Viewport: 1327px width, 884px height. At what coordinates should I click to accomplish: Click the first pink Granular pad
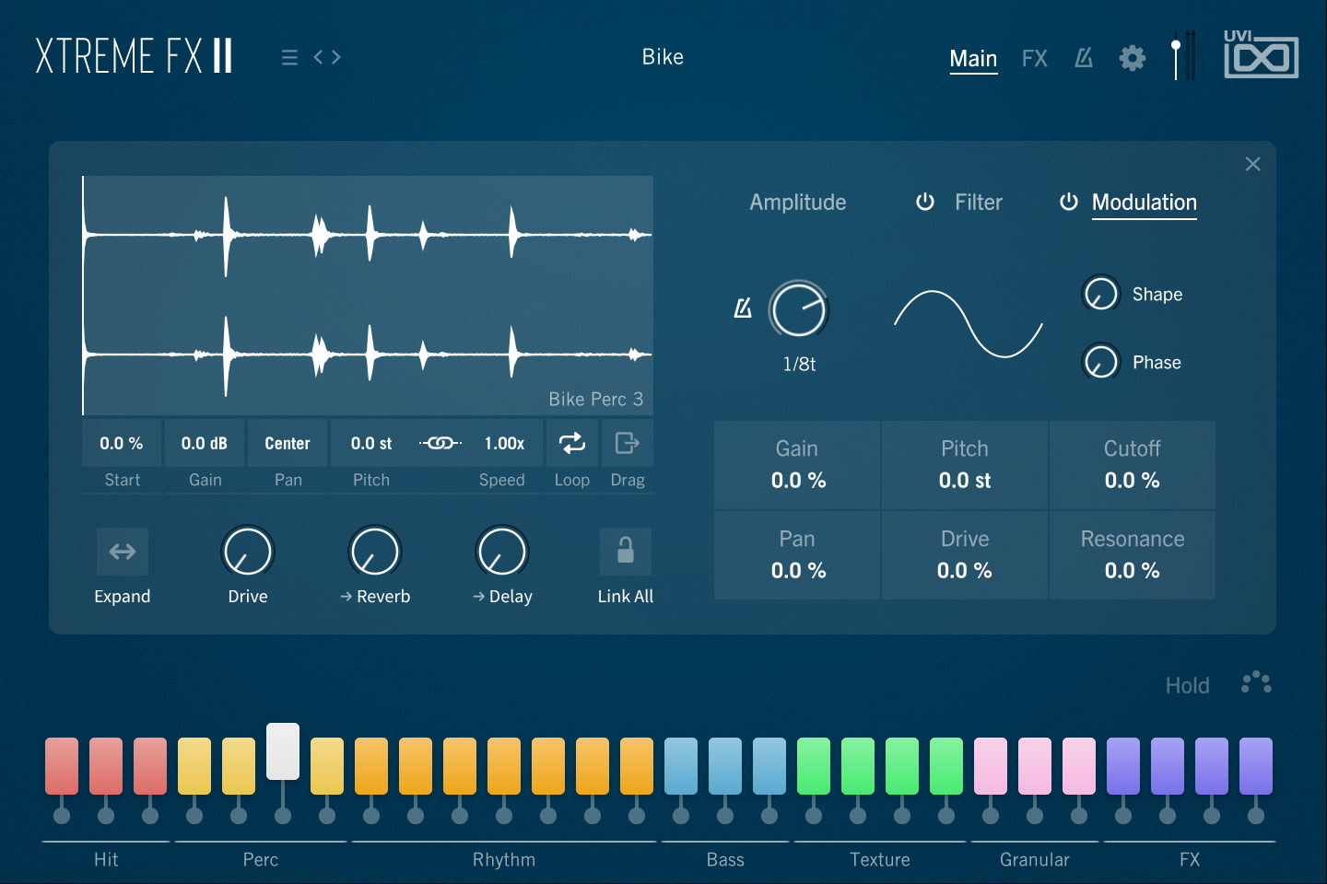[x=991, y=766]
